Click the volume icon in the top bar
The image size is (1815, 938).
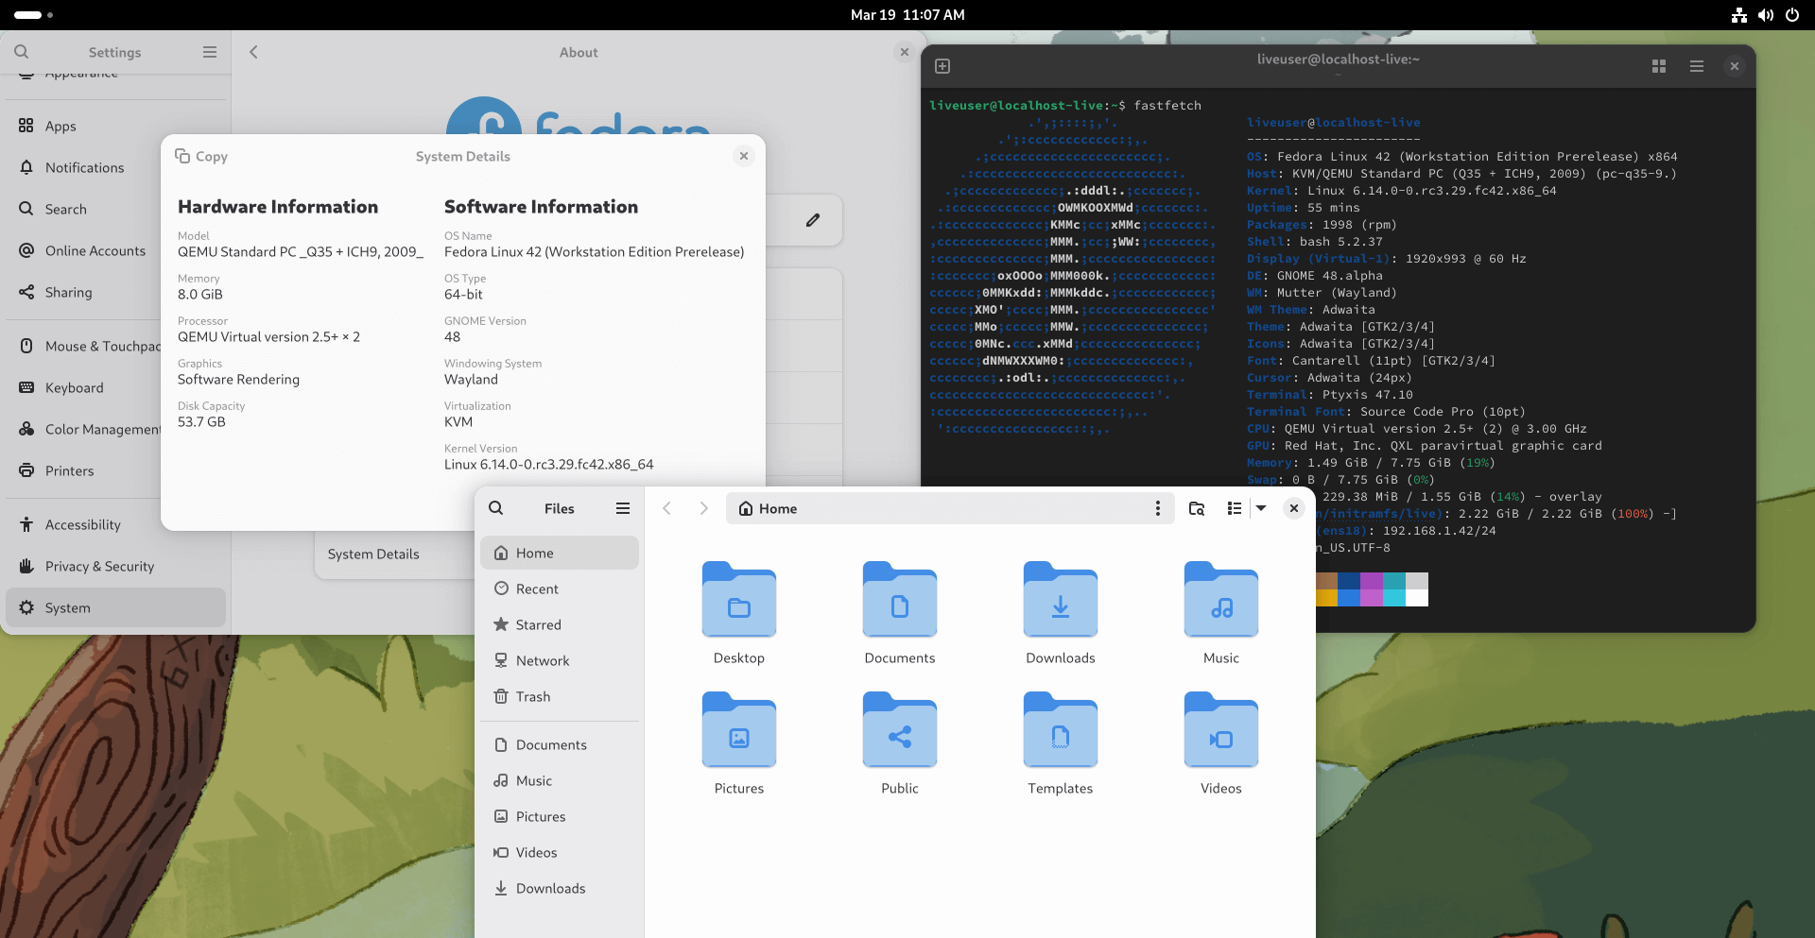coord(1766,15)
